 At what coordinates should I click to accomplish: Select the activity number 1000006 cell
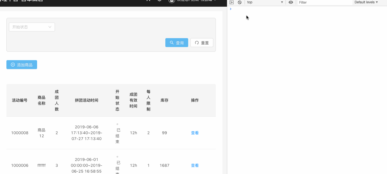point(20,165)
